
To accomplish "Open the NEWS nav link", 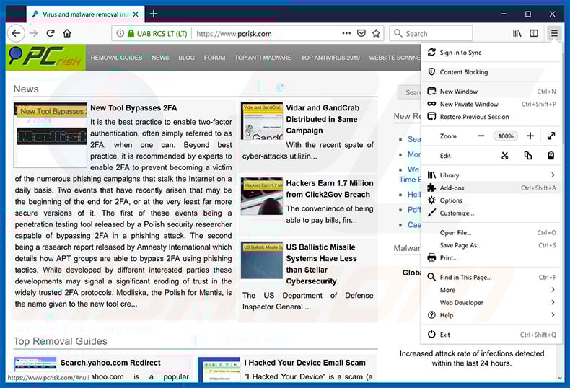I will pyautogui.click(x=160, y=58).
